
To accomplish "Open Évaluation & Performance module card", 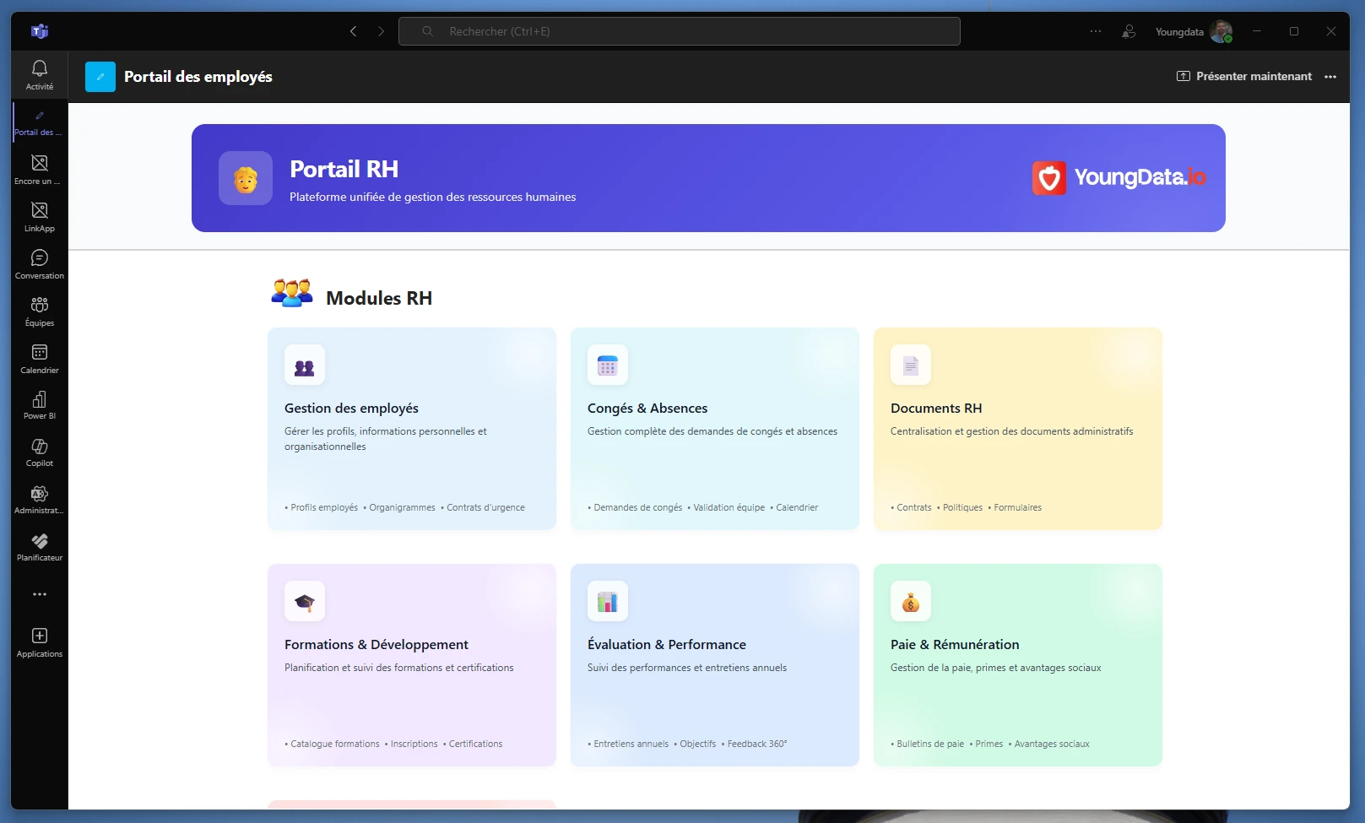I will point(715,665).
